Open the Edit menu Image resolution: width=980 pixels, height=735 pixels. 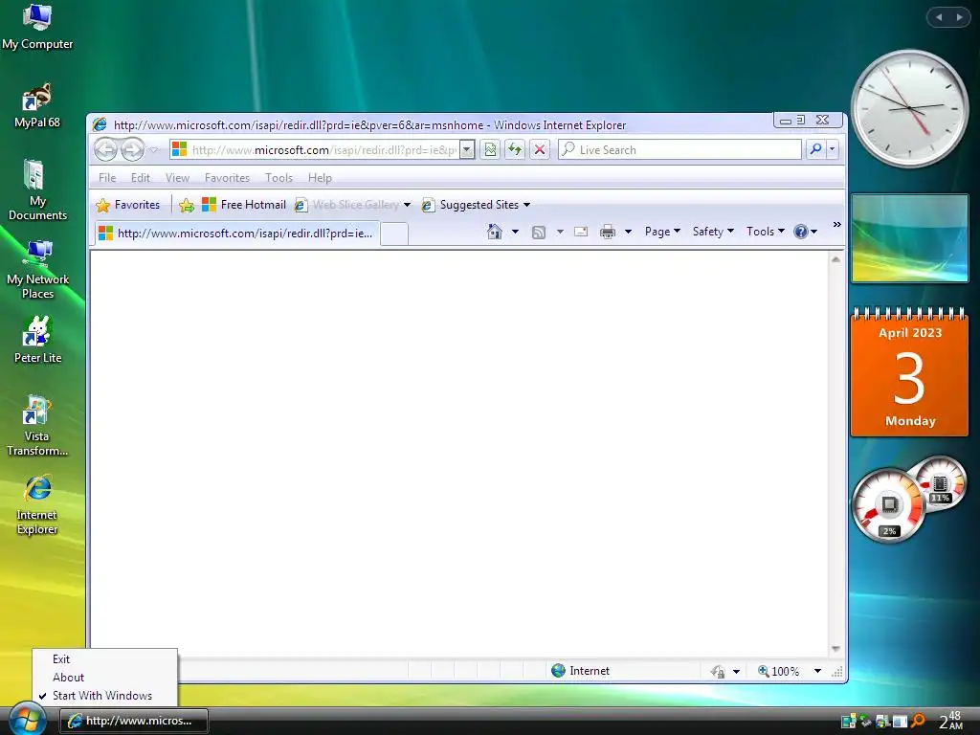[x=140, y=178]
